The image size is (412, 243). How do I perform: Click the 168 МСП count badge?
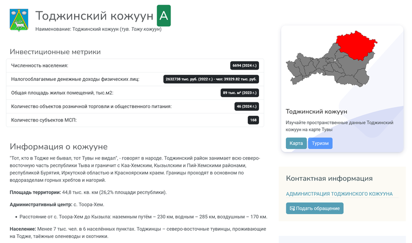[253, 120]
